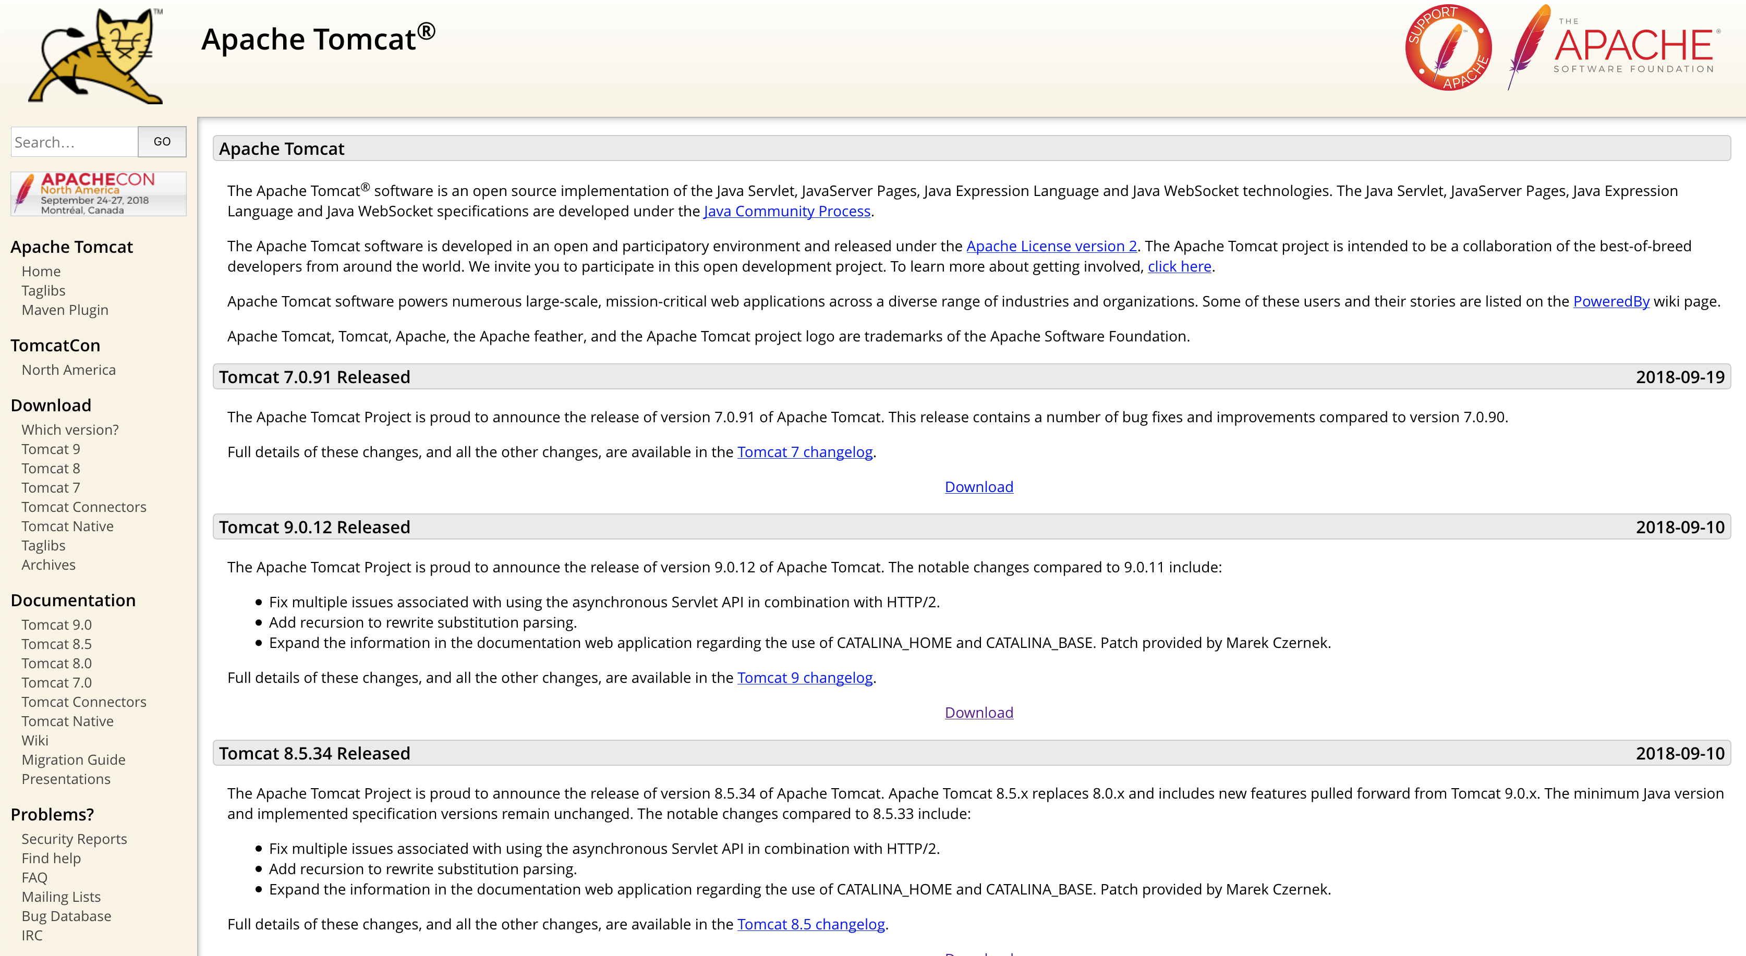Open Taglibs under Apache Tomcat section
The width and height of the screenshot is (1746, 956).
click(x=43, y=291)
